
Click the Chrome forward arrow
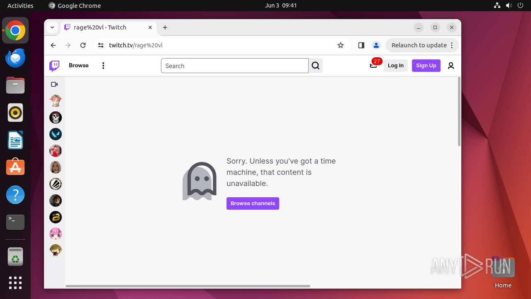pyautogui.click(x=68, y=45)
